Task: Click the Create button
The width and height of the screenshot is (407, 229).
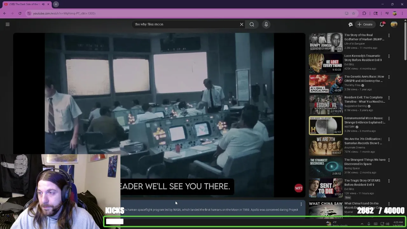Action: point(365,24)
